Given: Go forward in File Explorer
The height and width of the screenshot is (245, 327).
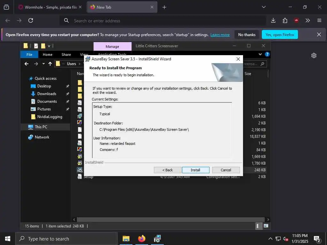Looking at the screenshot, I should click(36, 64).
